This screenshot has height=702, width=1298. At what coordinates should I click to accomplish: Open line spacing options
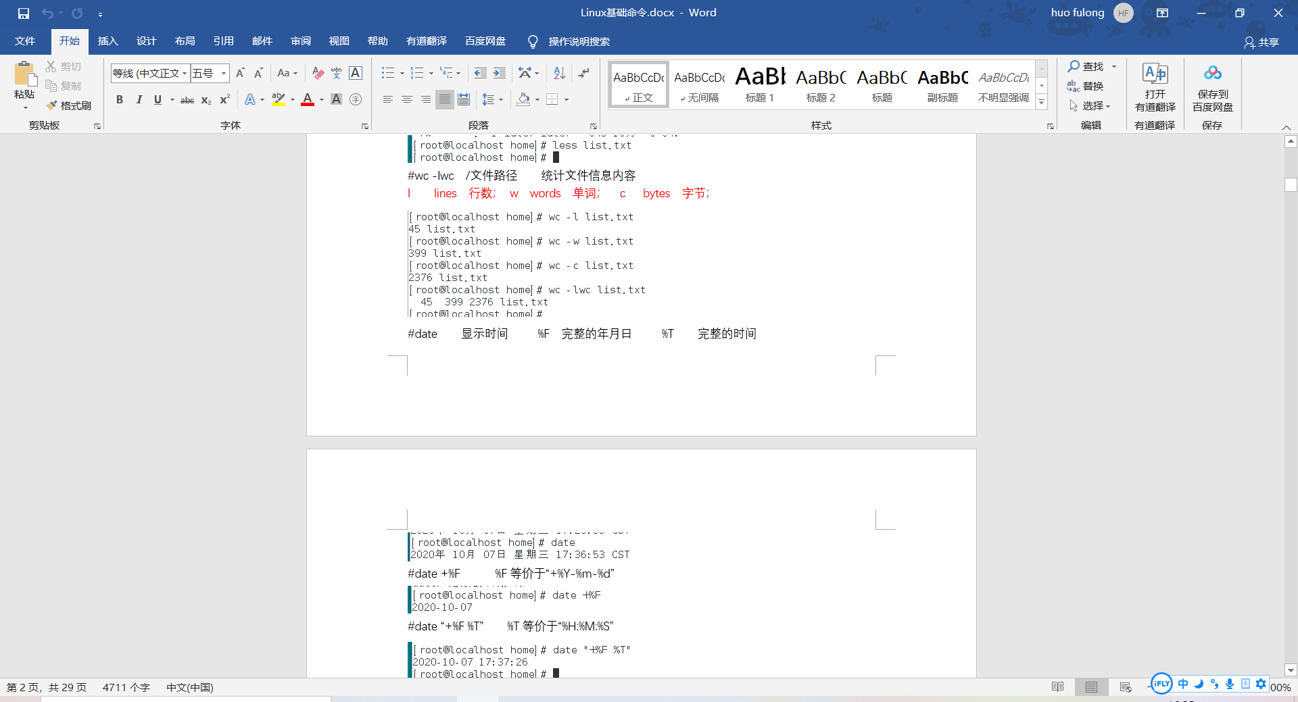493,100
